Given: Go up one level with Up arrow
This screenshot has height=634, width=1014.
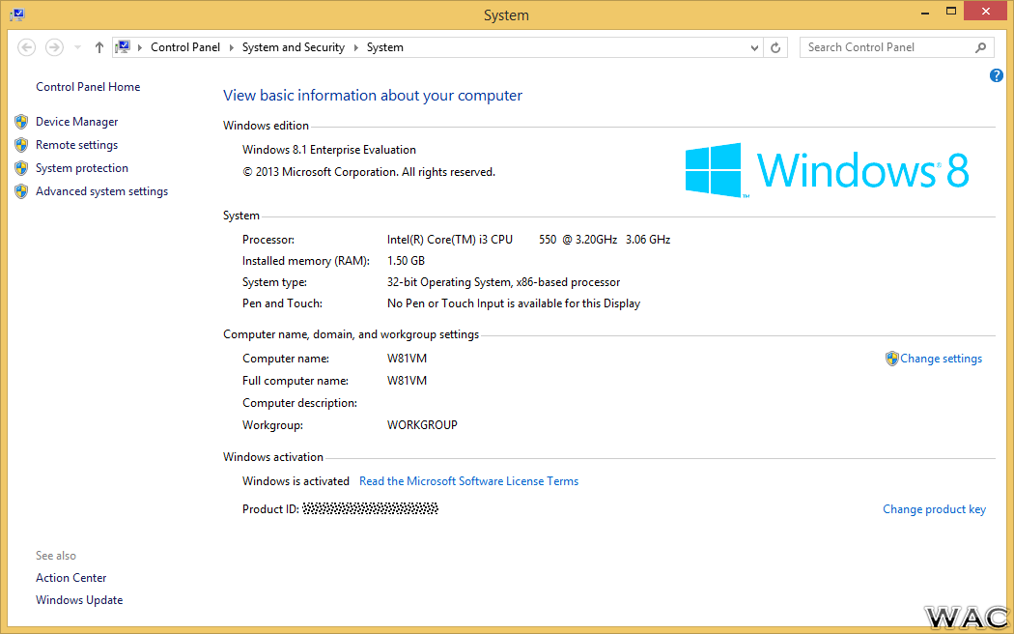Looking at the screenshot, I should point(99,47).
